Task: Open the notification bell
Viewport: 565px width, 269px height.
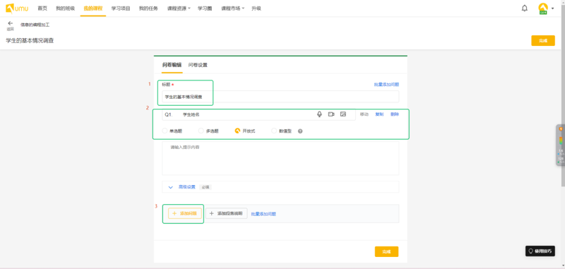Action: click(x=525, y=8)
